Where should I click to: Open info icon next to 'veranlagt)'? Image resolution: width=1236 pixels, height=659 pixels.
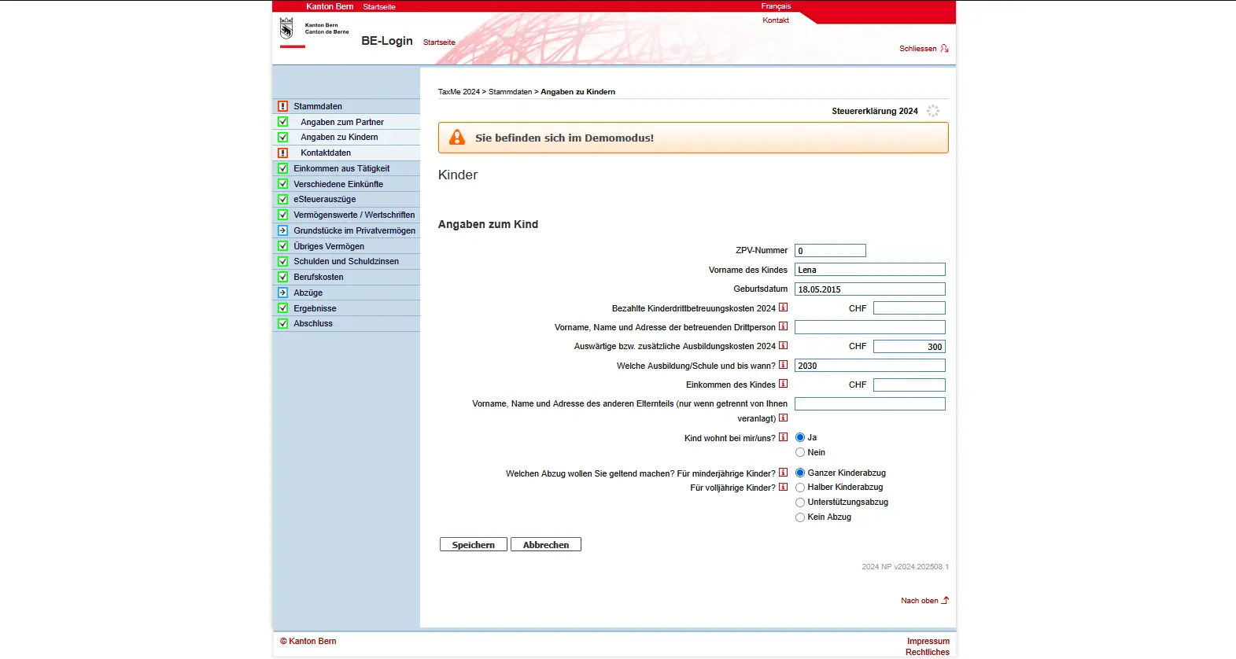(783, 418)
